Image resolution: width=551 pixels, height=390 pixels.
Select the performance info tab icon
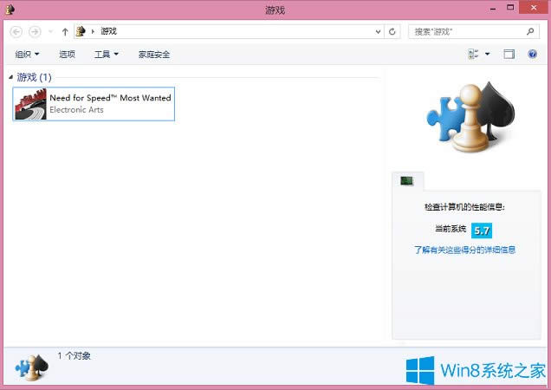pos(407,180)
